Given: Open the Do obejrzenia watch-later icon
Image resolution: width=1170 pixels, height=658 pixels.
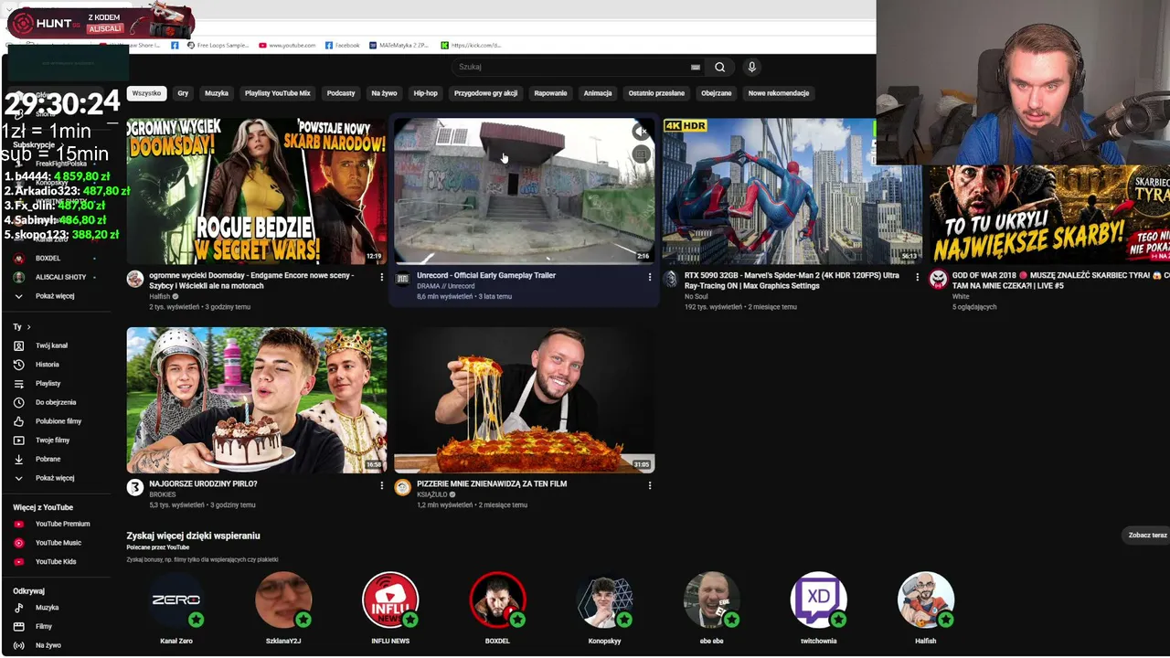Looking at the screenshot, I should 18,402.
